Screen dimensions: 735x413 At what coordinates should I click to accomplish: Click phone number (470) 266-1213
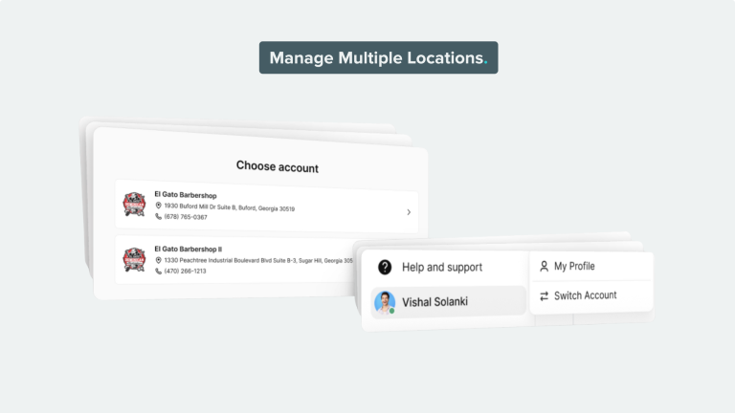(185, 272)
